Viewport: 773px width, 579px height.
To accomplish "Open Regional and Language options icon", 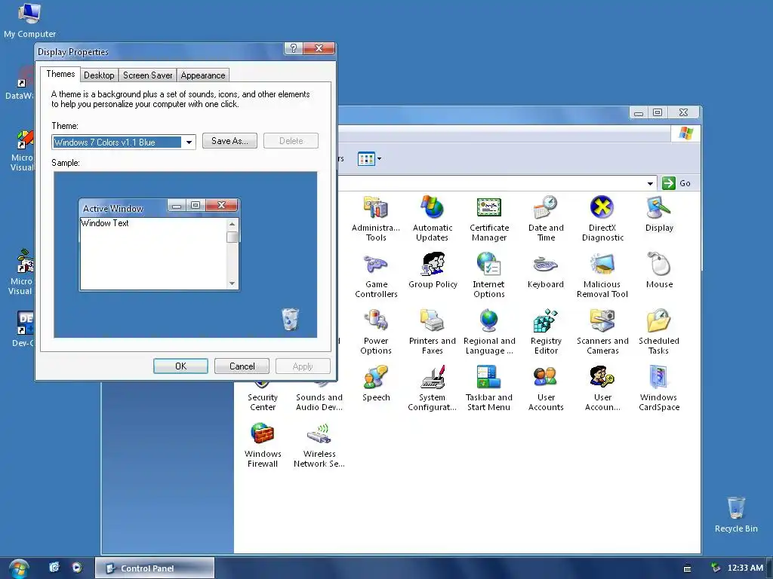I will pyautogui.click(x=489, y=332).
